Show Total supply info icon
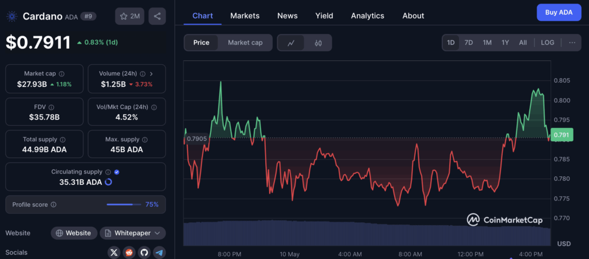The height and width of the screenshot is (259, 589). [63, 140]
